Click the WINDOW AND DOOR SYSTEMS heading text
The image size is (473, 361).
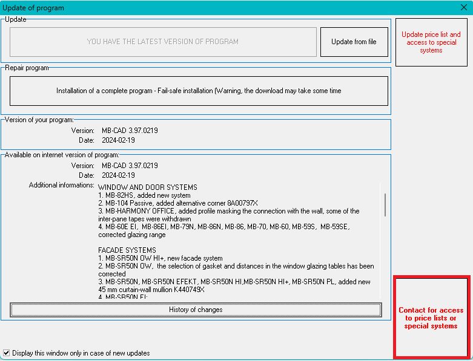point(147,187)
